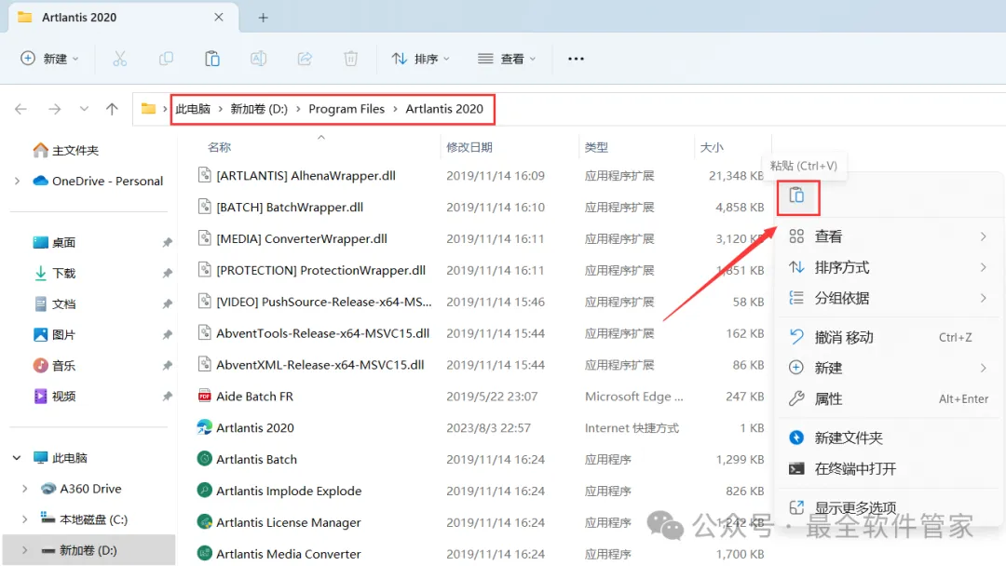The width and height of the screenshot is (1006, 566).
Task: Click the Home folder icon in sidebar
Action: 40,150
